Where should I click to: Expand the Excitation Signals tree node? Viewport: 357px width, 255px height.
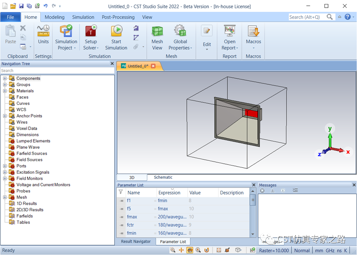[x=5, y=172]
